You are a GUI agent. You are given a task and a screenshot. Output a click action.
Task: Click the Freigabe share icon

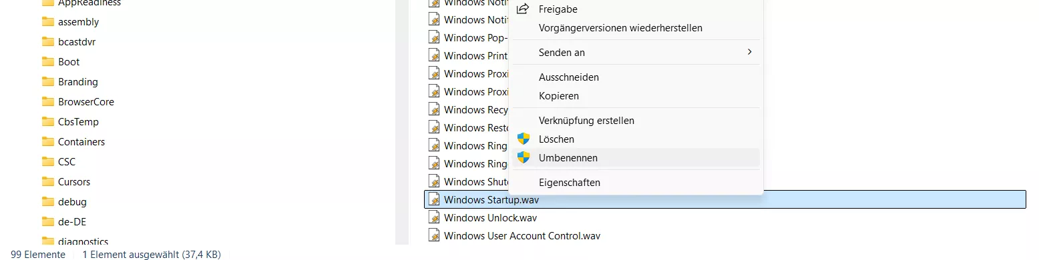pyautogui.click(x=524, y=9)
